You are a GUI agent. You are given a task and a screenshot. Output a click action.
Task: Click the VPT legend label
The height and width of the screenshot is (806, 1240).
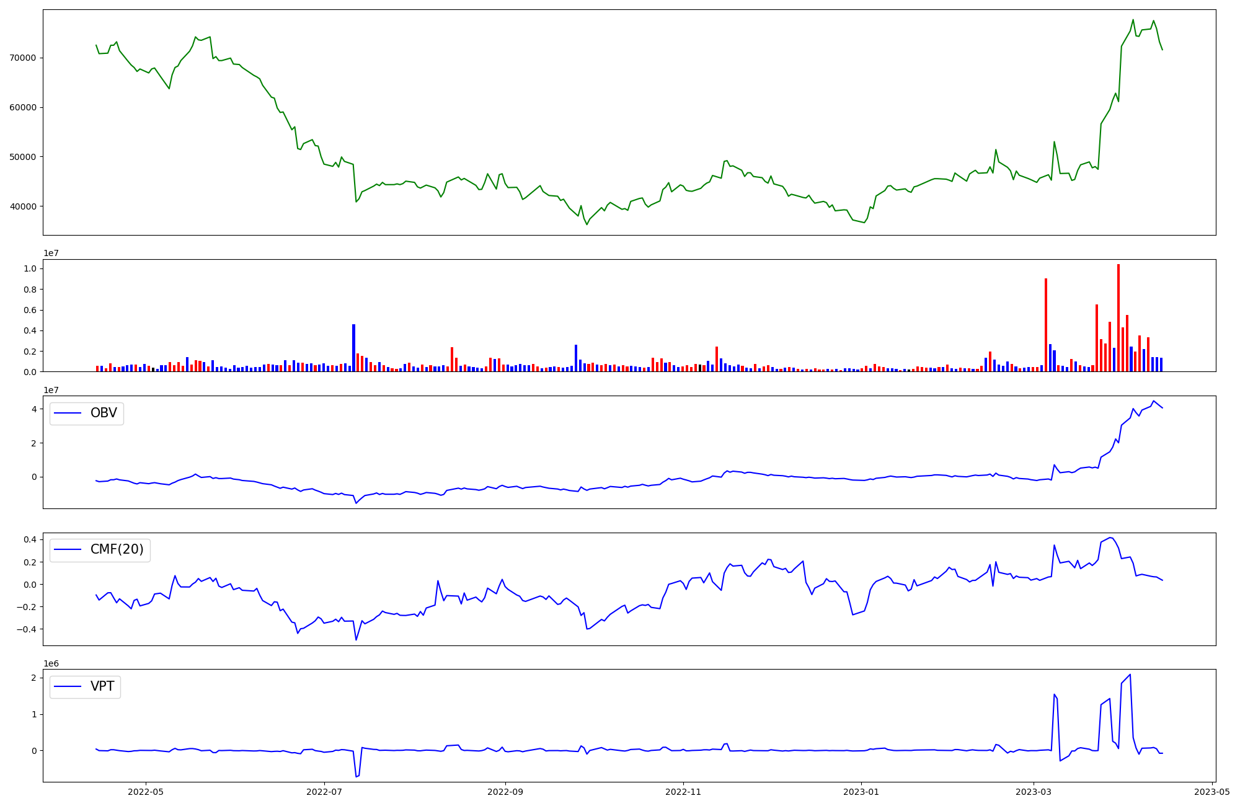coord(102,687)
